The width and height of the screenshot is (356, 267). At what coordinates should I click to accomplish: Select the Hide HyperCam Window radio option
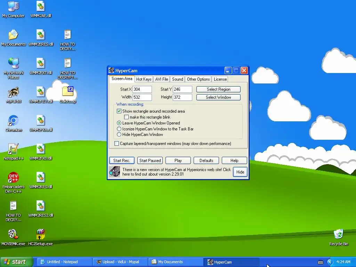point(119,135)
